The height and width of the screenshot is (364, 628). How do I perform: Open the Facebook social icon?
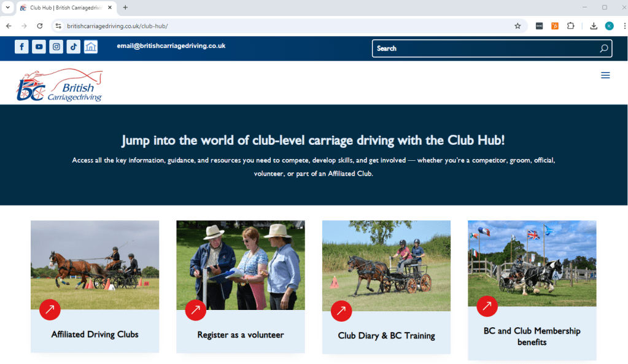[21, 47]
